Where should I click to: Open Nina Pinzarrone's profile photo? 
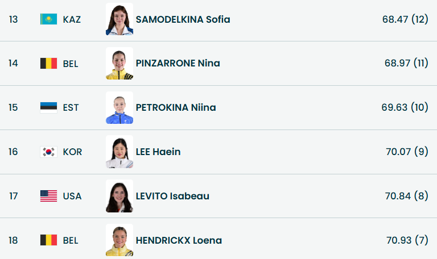(119, 63)
